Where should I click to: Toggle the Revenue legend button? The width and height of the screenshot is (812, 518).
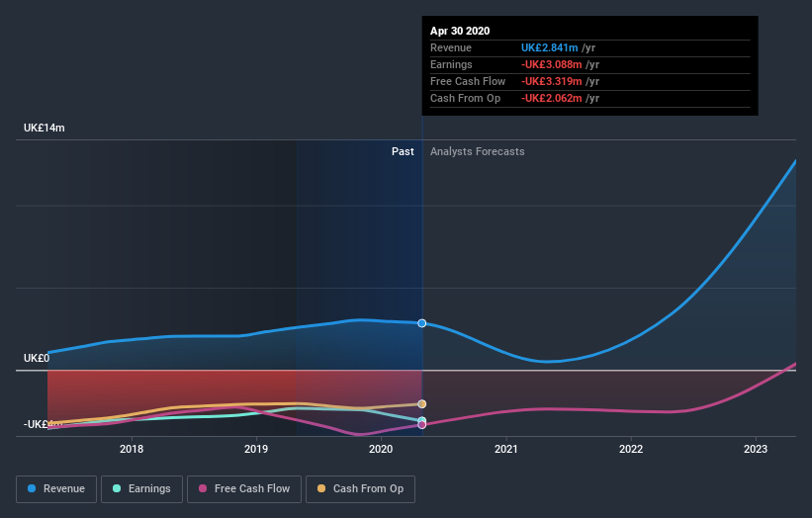click(x=56, y=489)
